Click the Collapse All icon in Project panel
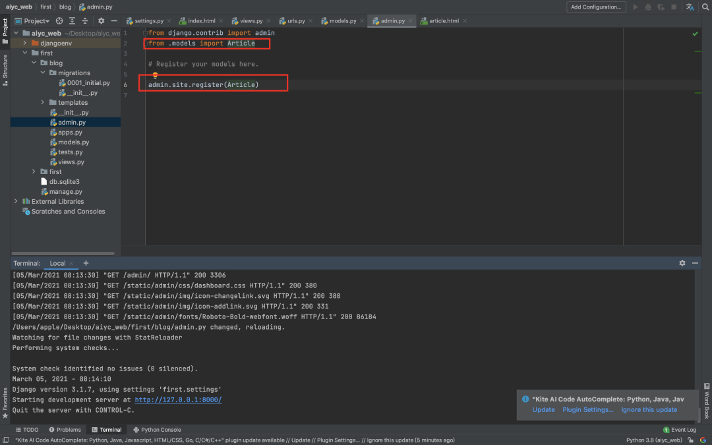 point(84,21)
